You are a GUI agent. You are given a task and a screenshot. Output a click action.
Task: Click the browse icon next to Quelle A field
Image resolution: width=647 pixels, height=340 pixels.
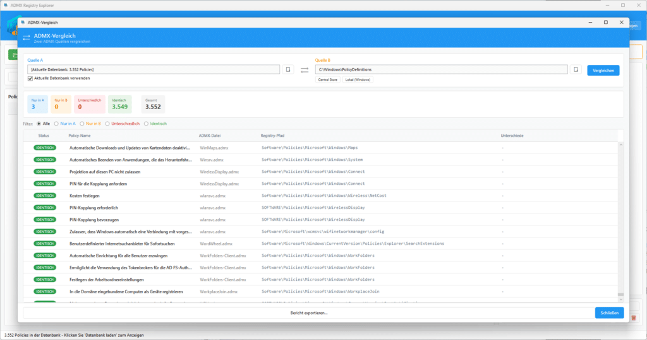288,69
